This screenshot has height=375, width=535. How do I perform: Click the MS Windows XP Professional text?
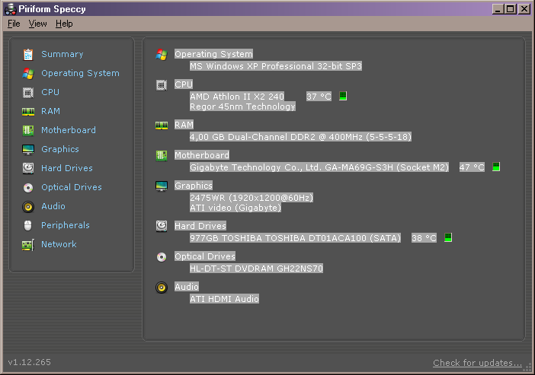(276, 66)
